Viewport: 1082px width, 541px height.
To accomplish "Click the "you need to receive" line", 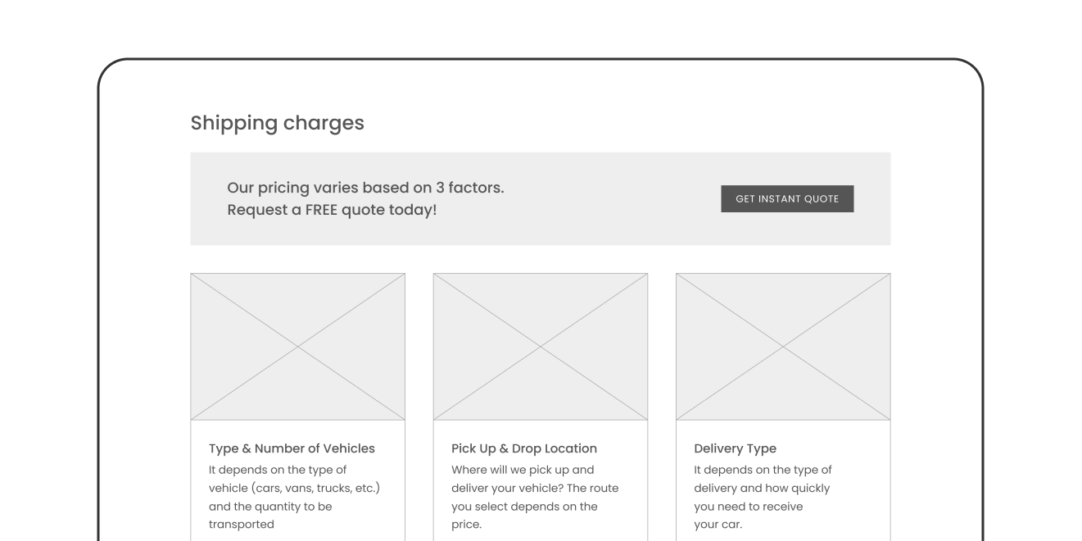I will 748,507.
